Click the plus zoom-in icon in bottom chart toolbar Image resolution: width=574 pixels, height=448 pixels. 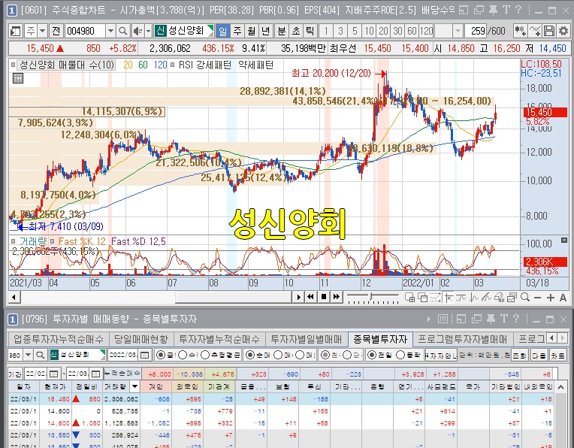pos(550,298)
